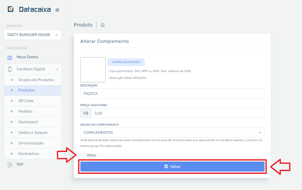Click the Cardápio Digital phone icon
Image resolution: width=302 pixels, height=190 pixels.
(10, 69)
